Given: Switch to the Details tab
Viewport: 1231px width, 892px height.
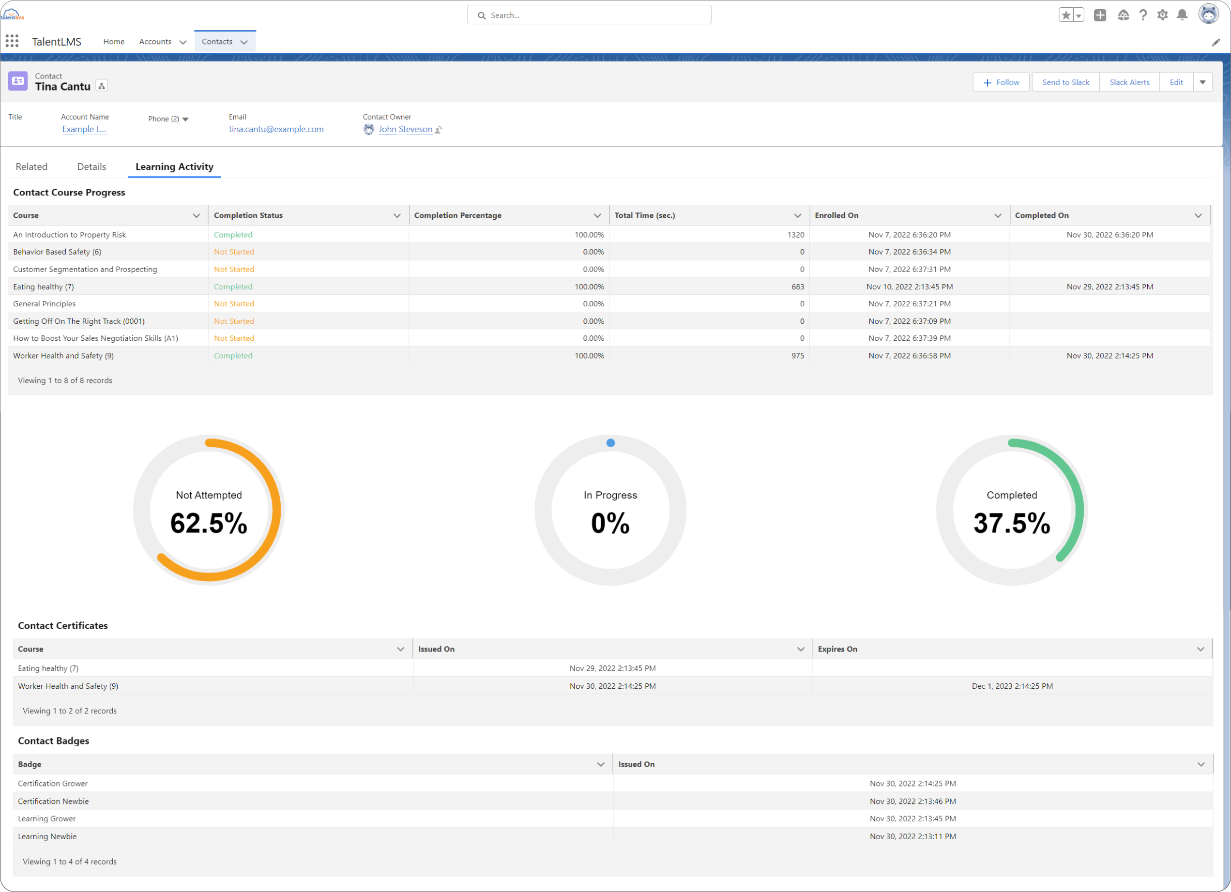Looking at the screenshot, I should pos(91,166).
